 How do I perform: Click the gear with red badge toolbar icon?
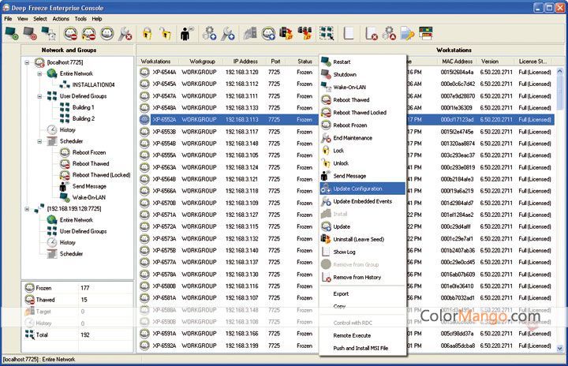point(390,34)
